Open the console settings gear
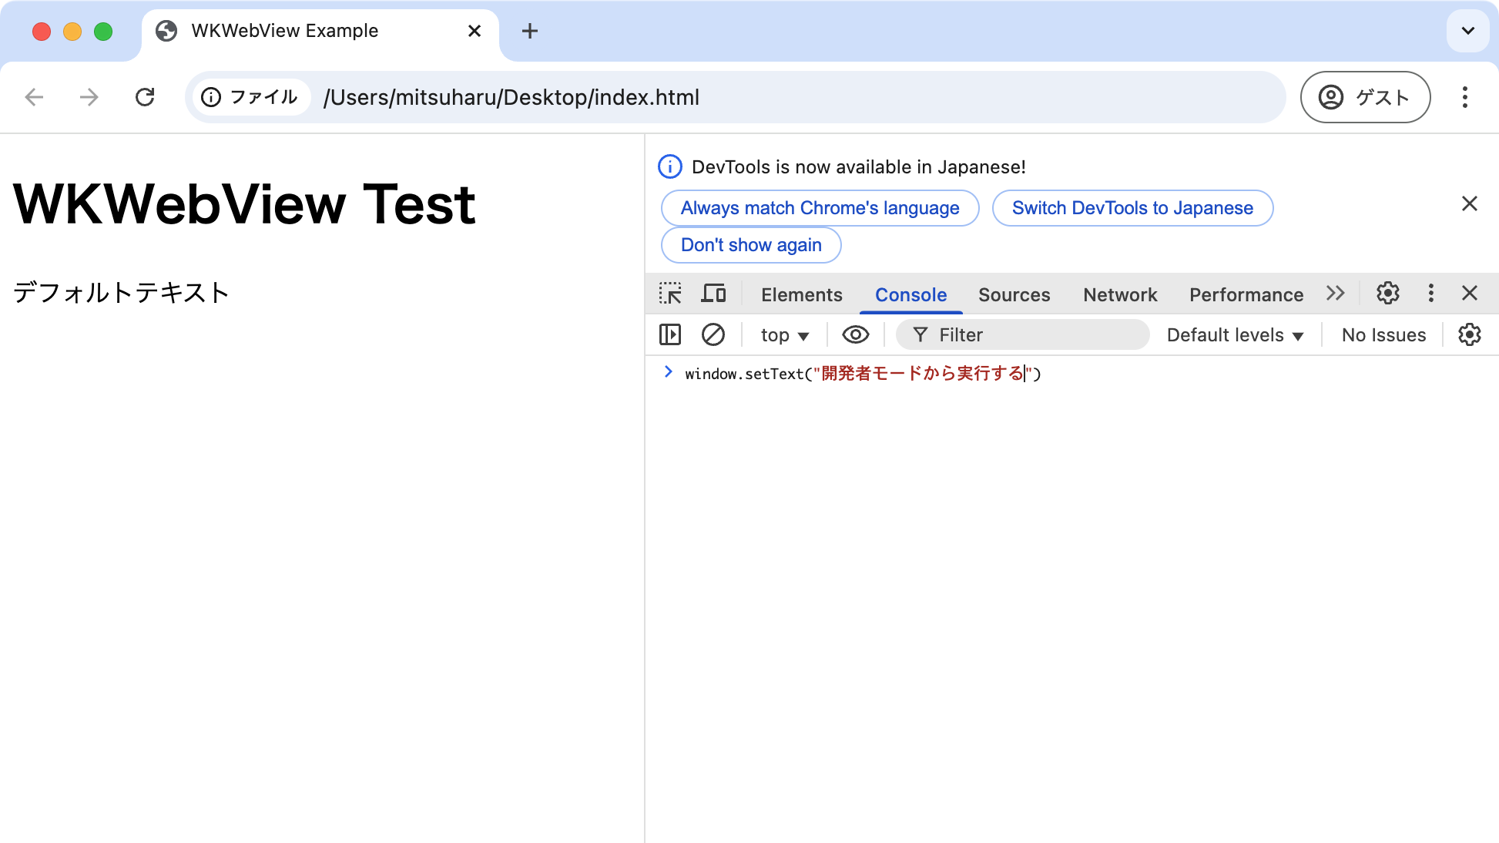 pyautogui.click(x=1470, y=334)
